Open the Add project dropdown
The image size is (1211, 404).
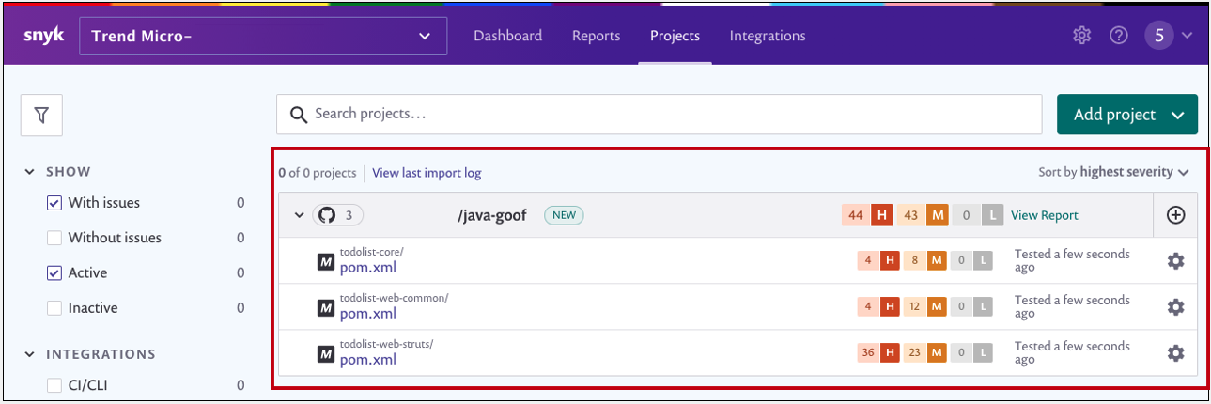[1127, 115]
